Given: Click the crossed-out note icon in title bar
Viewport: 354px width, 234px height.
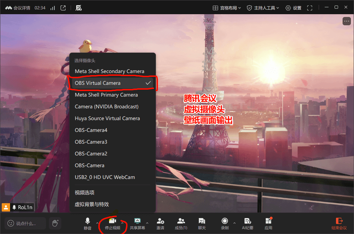Looking at the screenshot, I should coord(79,8).
